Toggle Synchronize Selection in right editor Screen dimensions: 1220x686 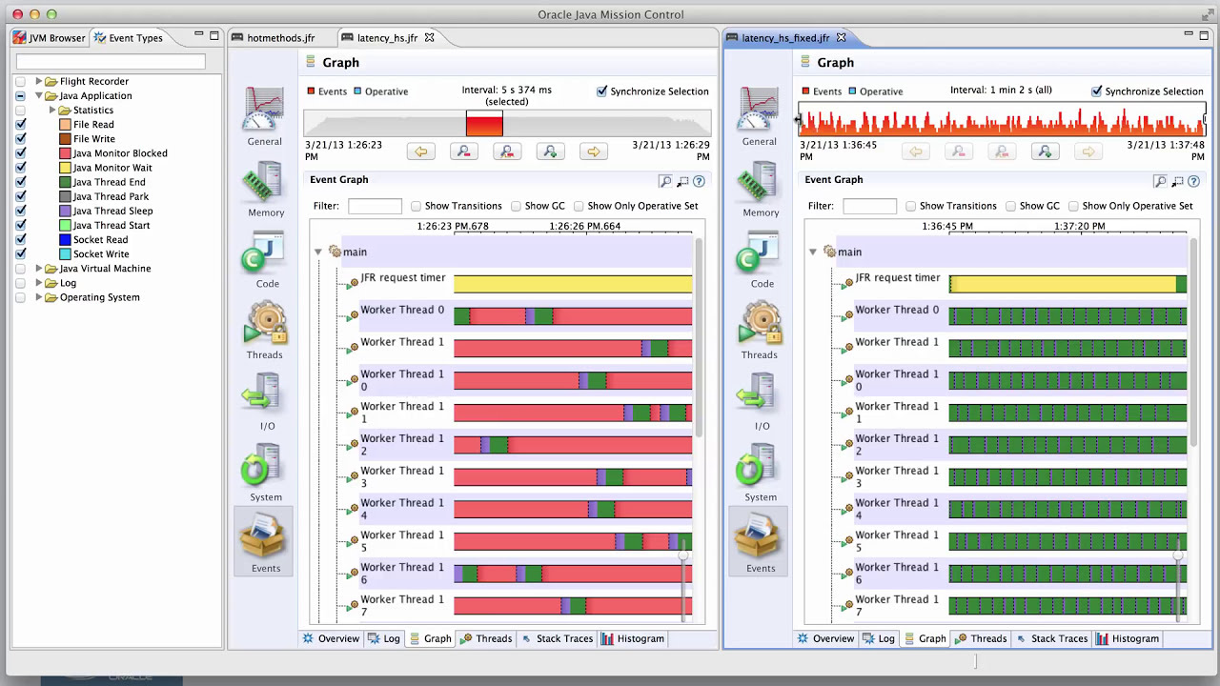coord(1097,91)
